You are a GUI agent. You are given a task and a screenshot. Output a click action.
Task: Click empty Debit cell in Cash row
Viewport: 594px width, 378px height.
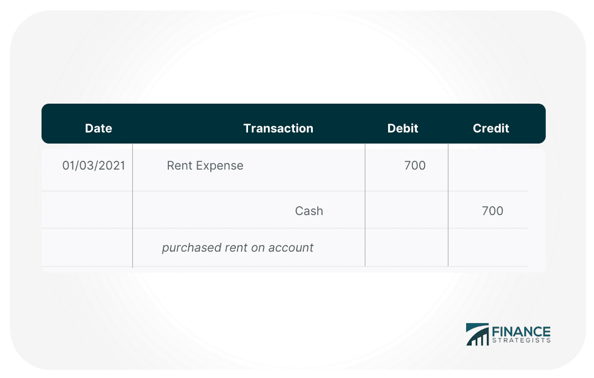[x=406, y=210]
